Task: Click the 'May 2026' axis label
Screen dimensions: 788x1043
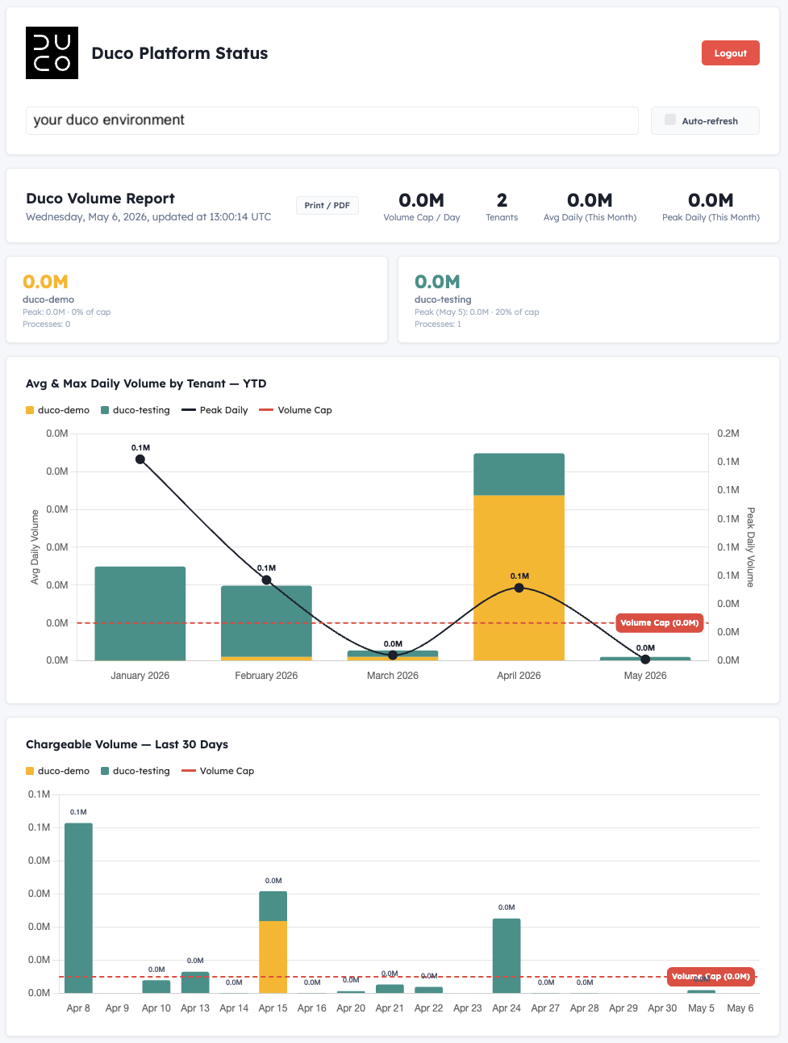Action: coord(645,676)
